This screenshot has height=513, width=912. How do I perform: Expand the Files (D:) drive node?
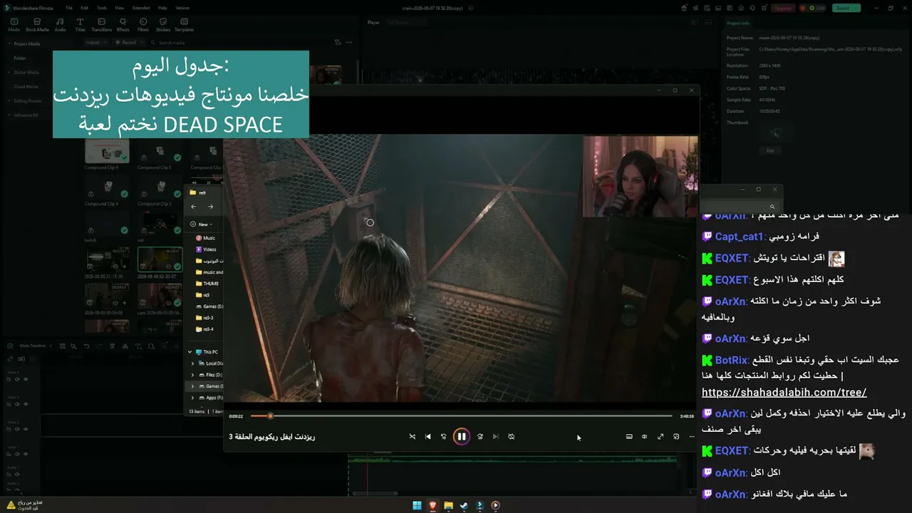(x=192, y=375)
